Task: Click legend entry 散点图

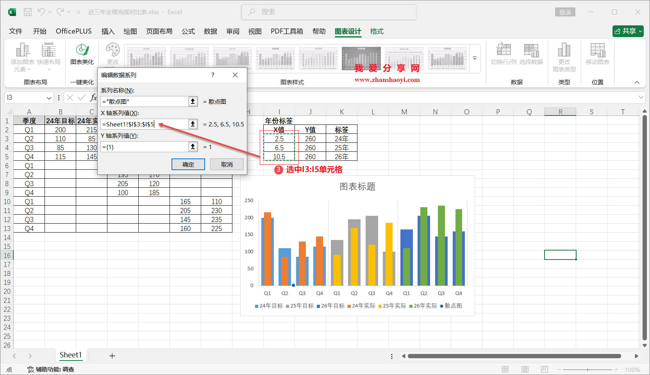Action: pos(451,306)
